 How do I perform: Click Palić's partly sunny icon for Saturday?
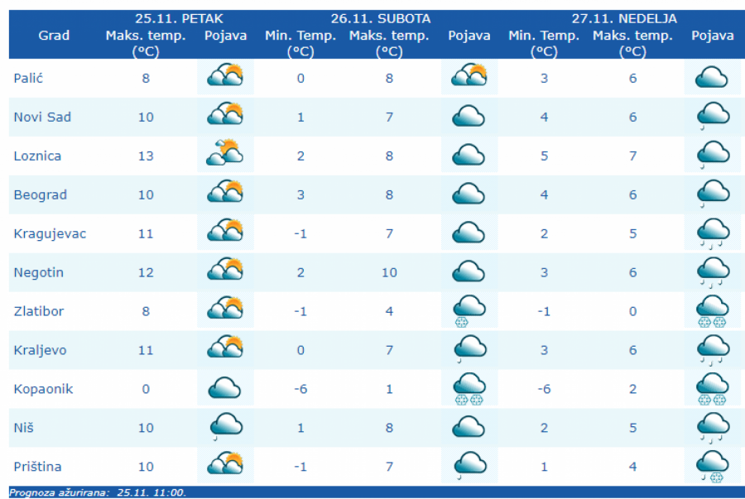pyautogui.click(x=469, y=77)
